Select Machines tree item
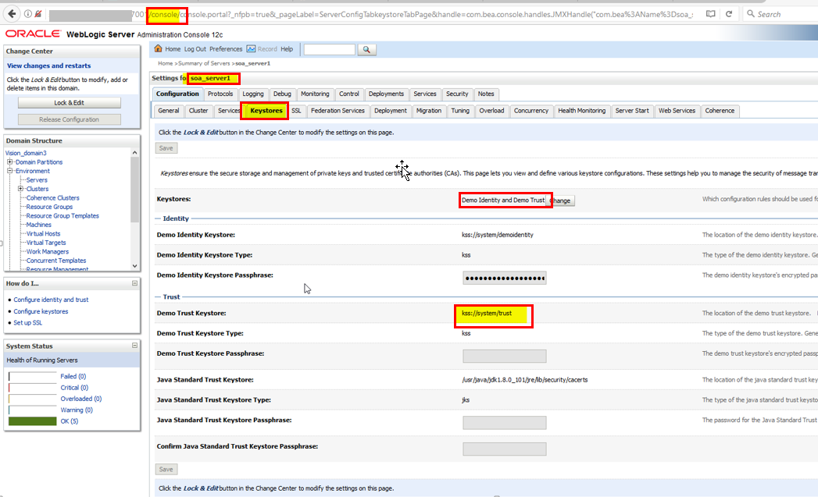818x497 pixels. [38, 225]
